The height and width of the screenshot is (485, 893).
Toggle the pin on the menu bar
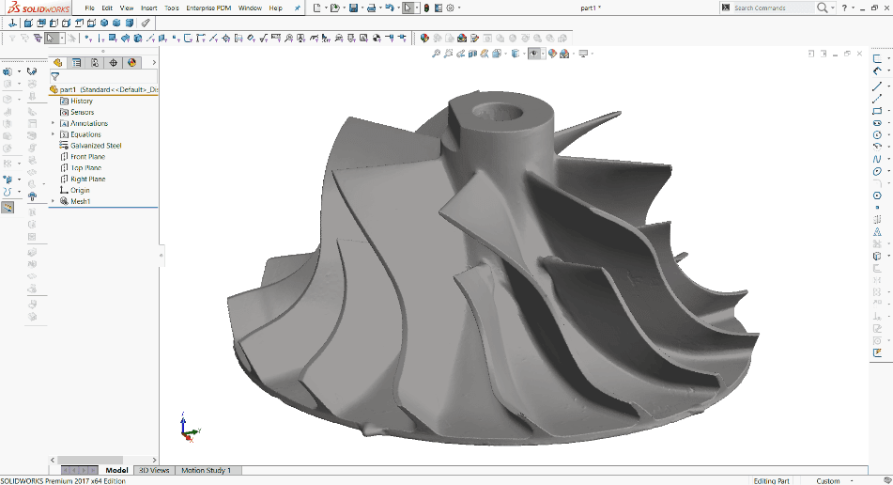[x=297, y=8]
